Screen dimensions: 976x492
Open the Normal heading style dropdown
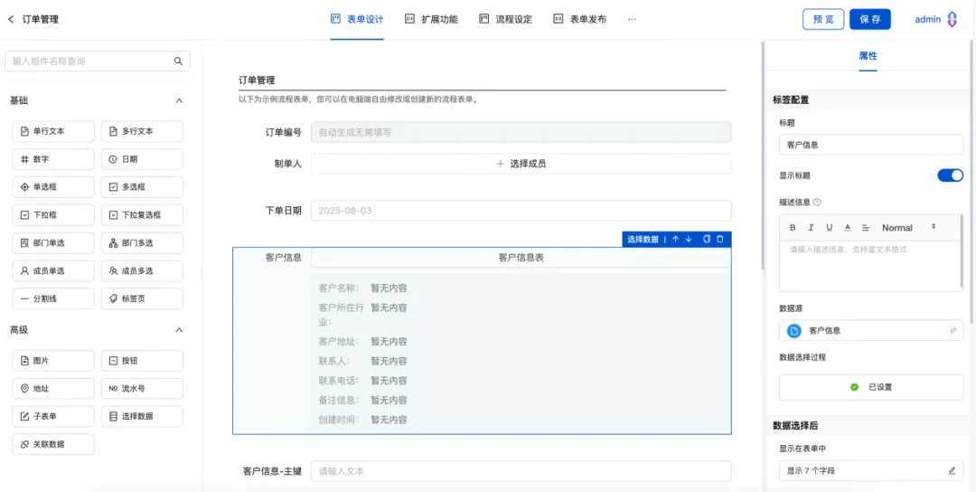[909, 228]
